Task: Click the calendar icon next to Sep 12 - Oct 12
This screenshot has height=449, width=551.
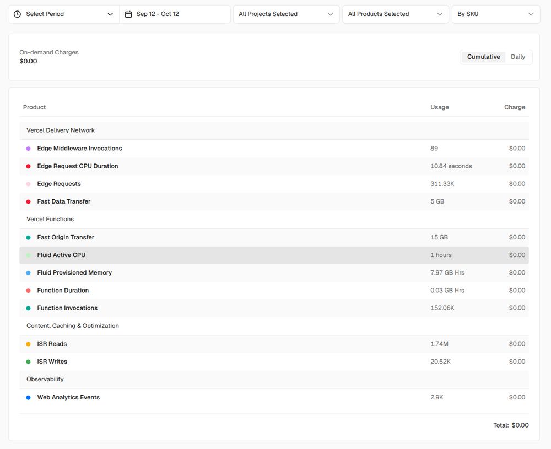Action: click(128, 14)
